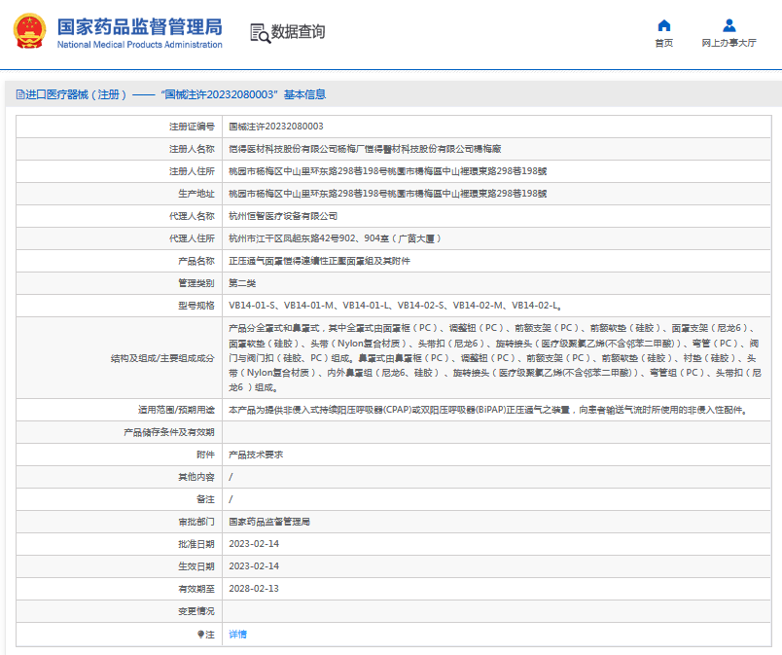
Task: Select intended use CPAP description text
Action: [x=487, y=410]
